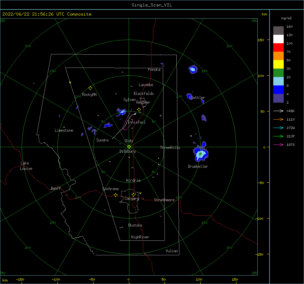Click the yellow 50 kg/m2 legend swatch
Screen dimensions: 304x284
tap(278, 64)
